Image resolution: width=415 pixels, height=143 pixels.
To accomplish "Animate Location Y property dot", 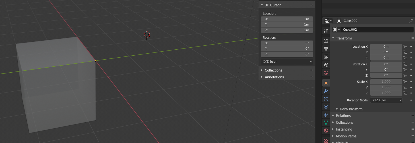I will [411, 52].
